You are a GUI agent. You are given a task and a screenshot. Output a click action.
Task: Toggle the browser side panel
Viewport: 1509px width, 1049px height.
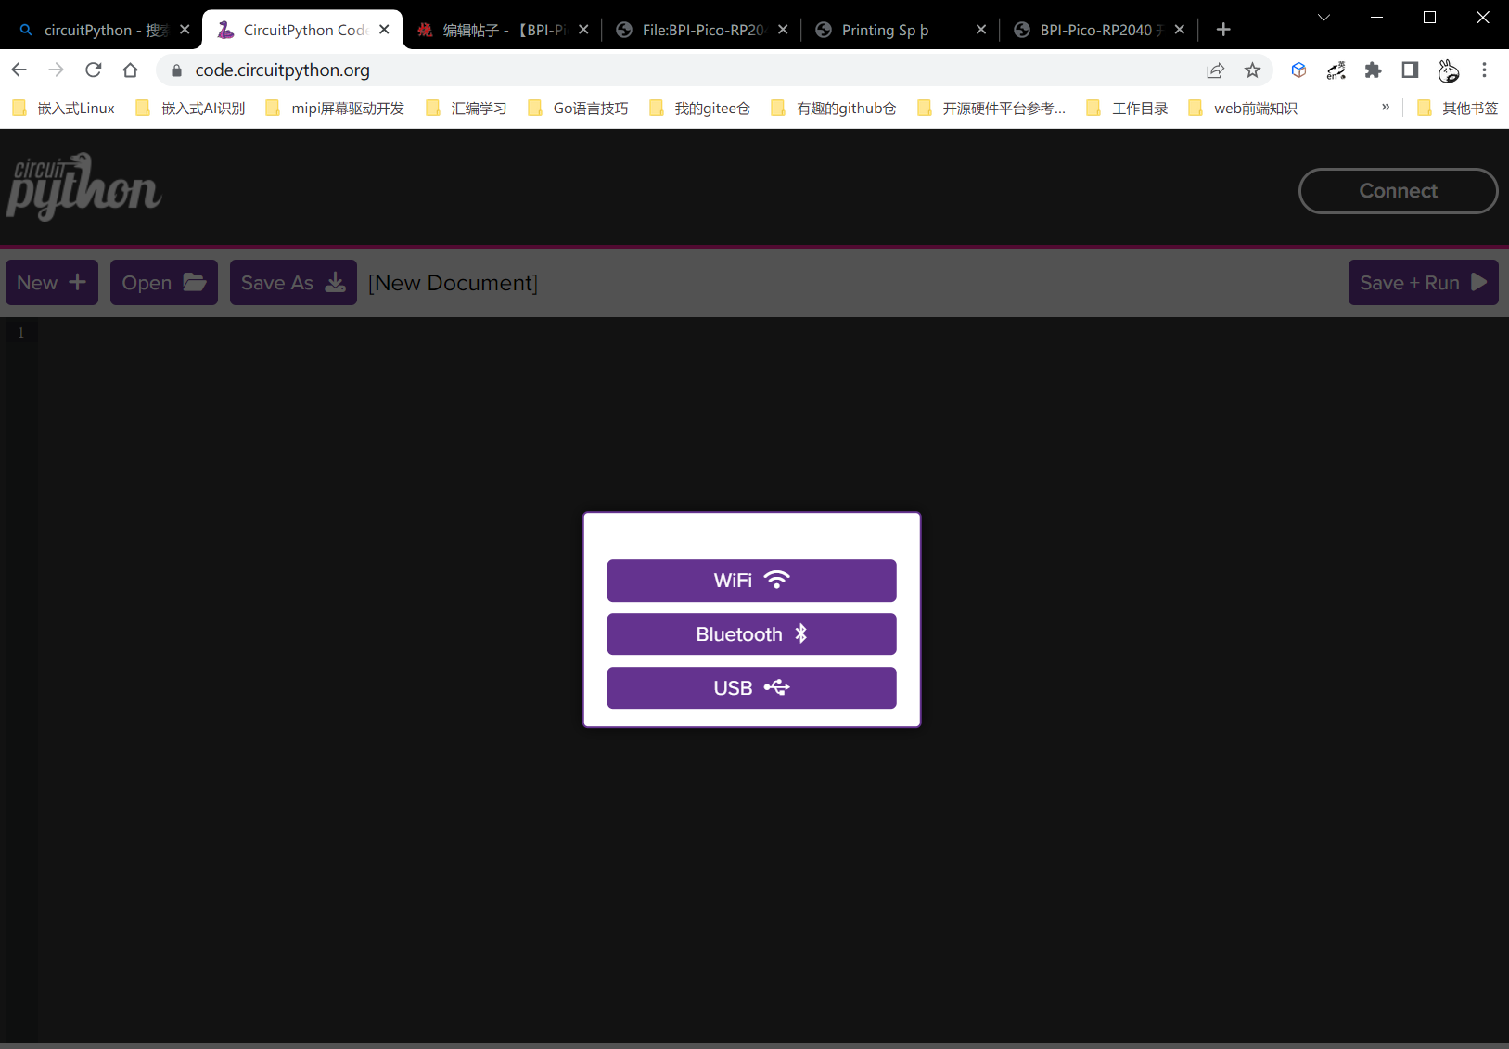pos(1410,70)
